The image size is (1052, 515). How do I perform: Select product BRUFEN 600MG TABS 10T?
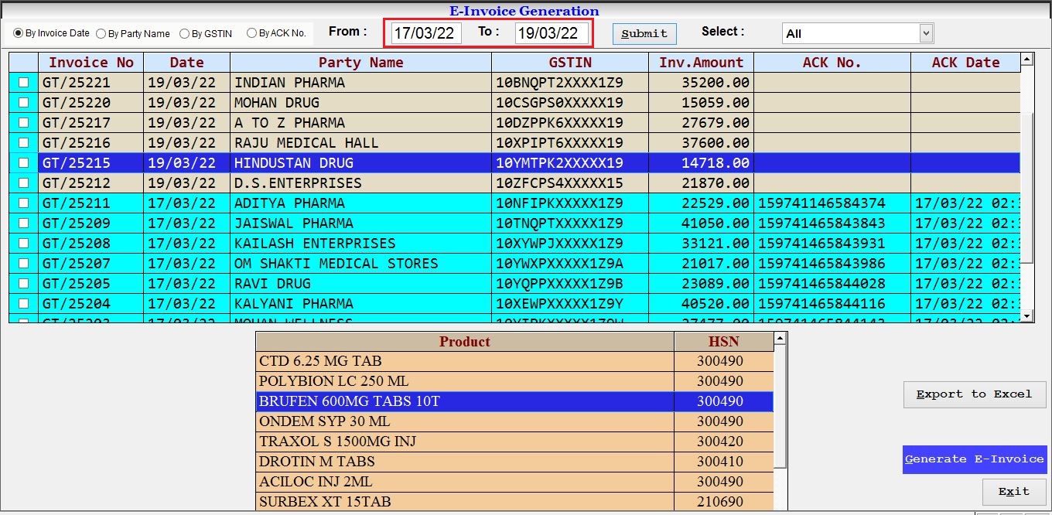(514, 401)
